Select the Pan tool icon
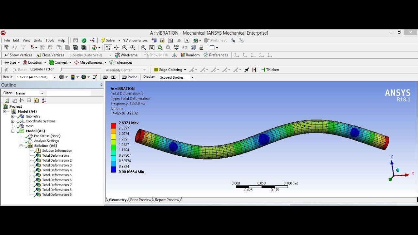 [116, 48]
